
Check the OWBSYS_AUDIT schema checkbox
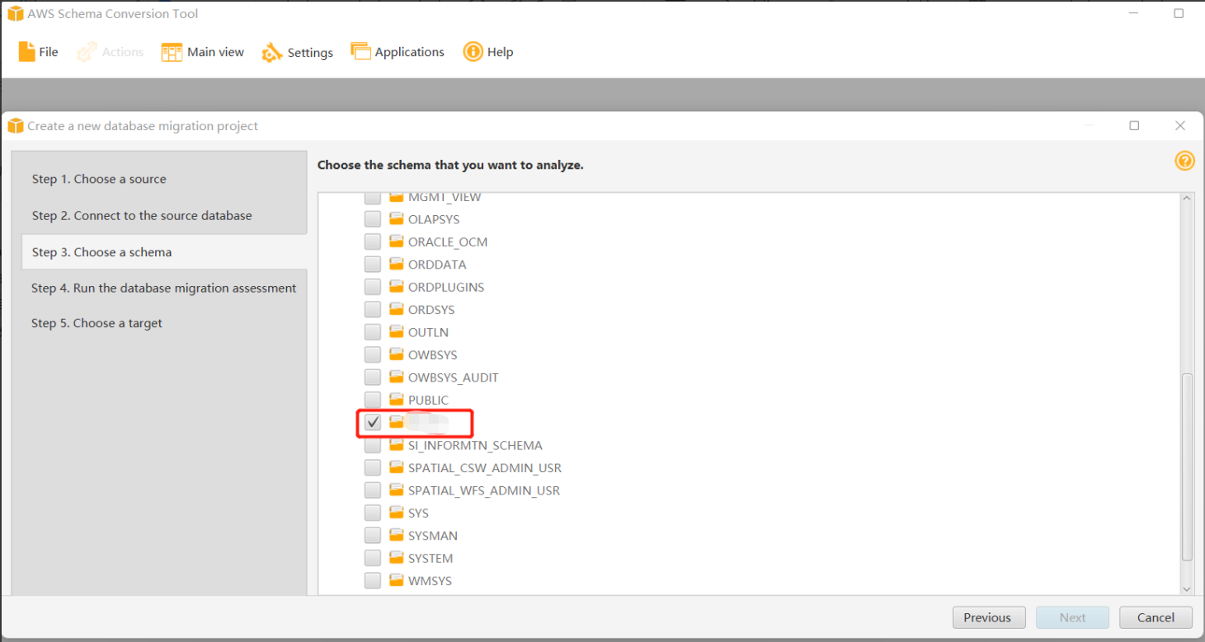(373, 377)
